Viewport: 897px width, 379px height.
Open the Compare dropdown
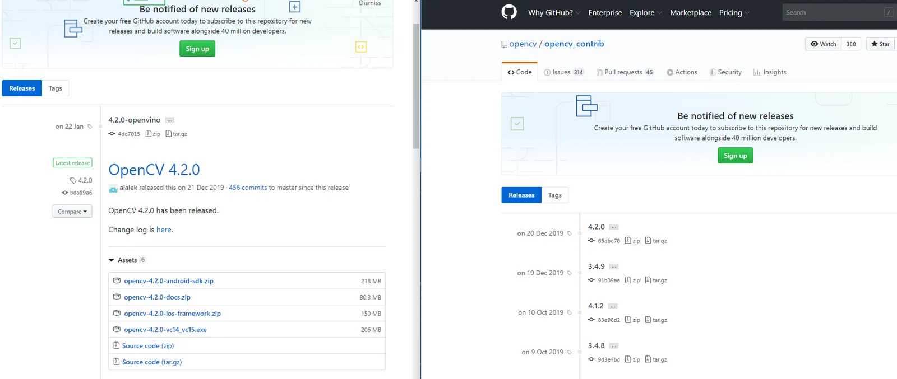coord(72,212)
